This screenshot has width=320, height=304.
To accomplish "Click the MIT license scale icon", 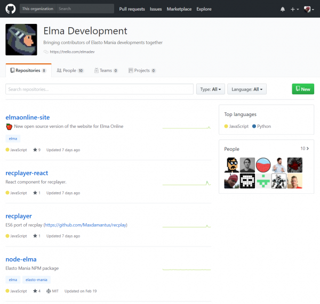I will tap(49, 291).
